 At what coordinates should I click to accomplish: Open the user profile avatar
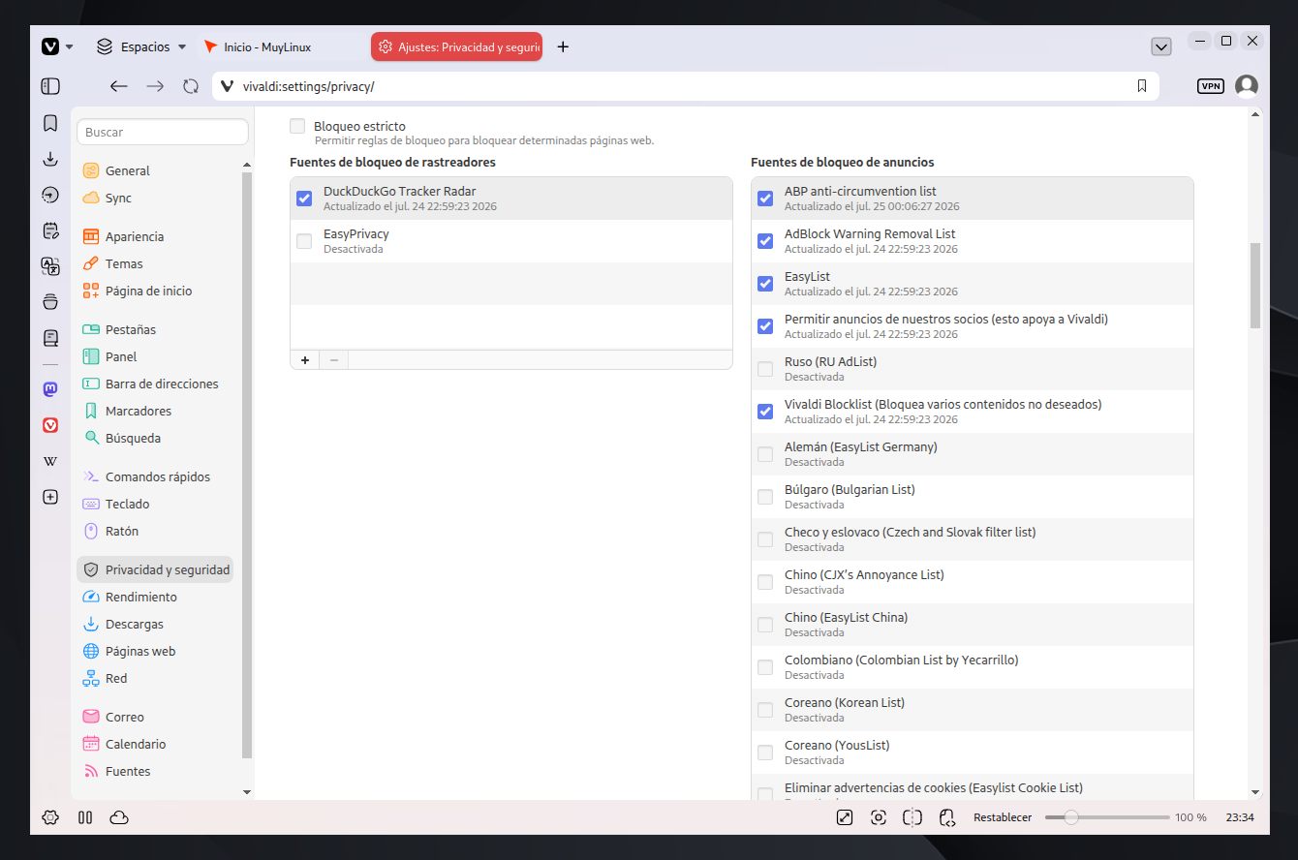(1247, 86)
